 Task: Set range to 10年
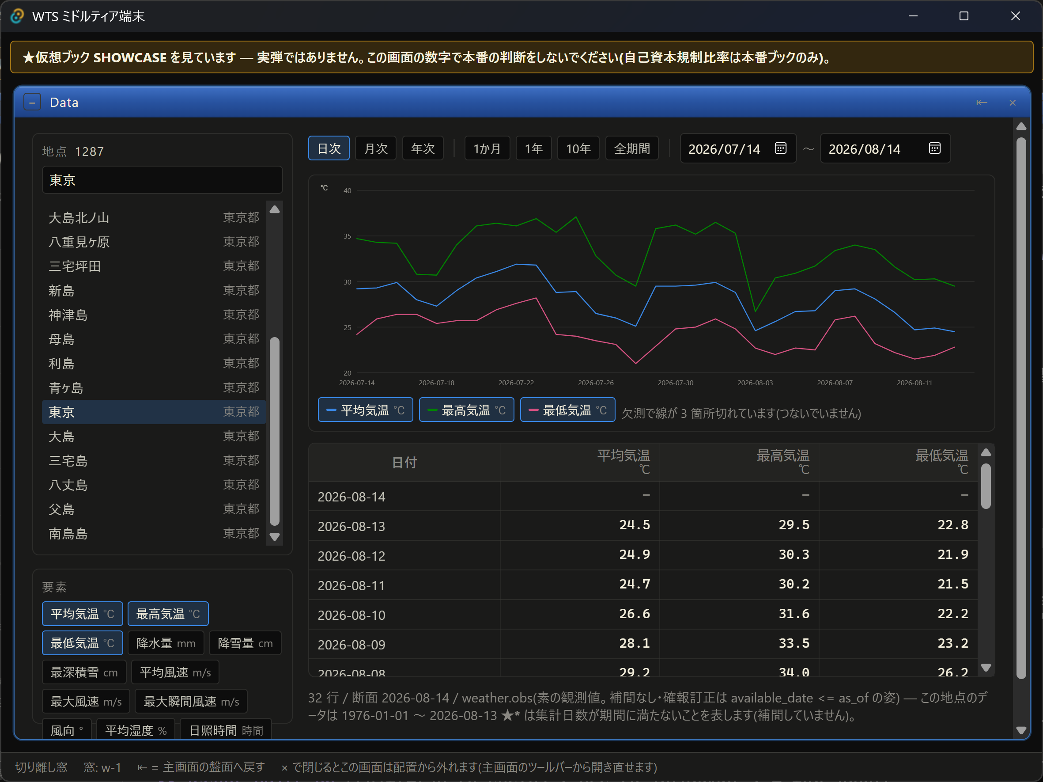(578, 148)
